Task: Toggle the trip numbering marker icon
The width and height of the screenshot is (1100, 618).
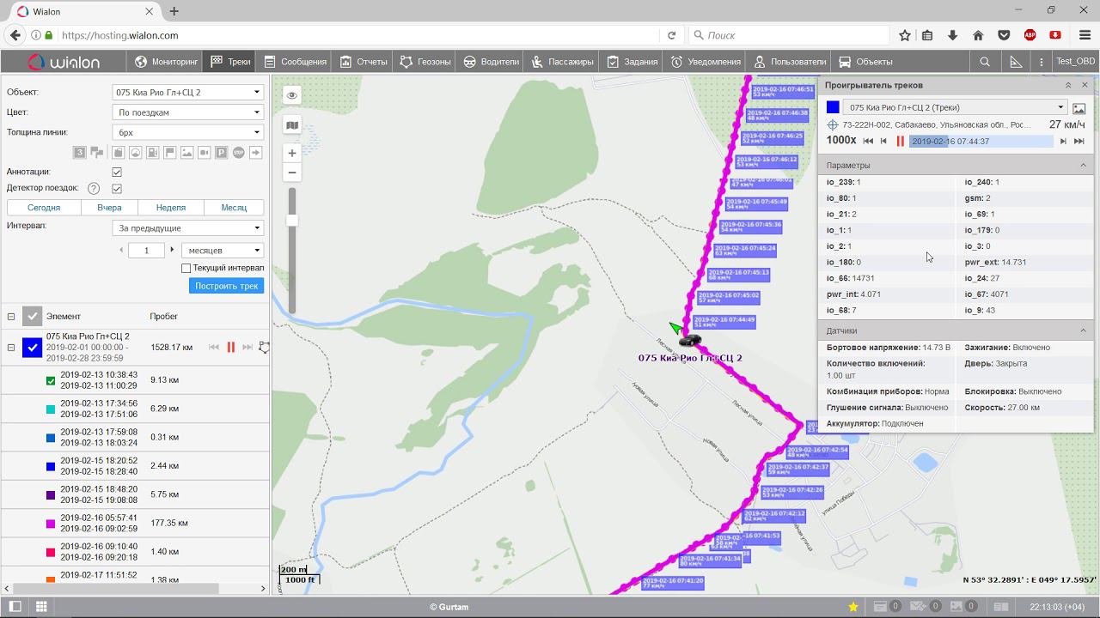Action: point(79,153)
